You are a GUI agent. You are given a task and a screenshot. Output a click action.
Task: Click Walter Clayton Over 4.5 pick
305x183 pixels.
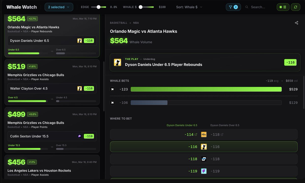(x=52, y=88)
